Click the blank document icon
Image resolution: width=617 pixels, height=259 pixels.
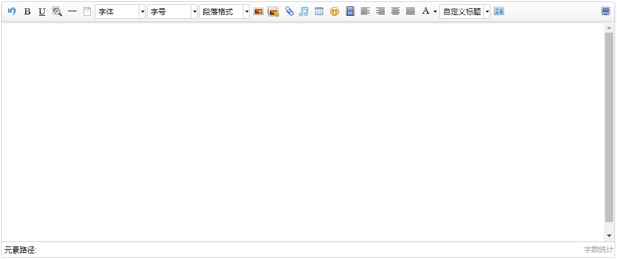point(87,11)
